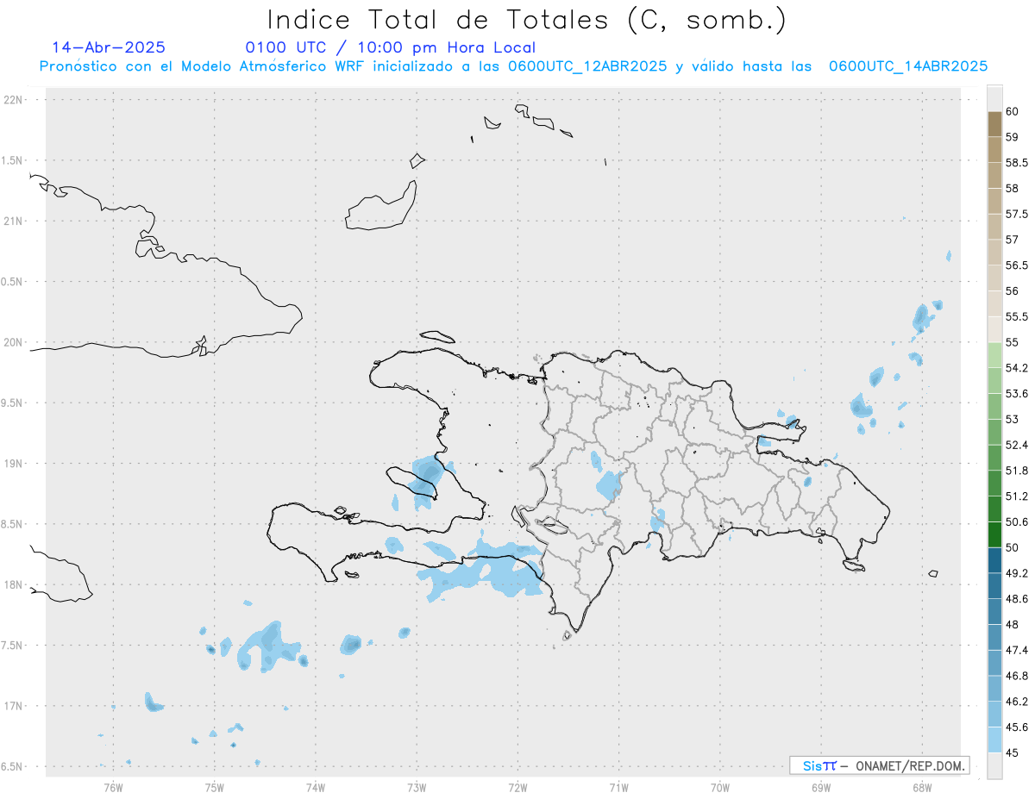This screenshot has height=799, width=1035.
Task: Click the '48.6' colorbar label
Action: pyautogui.click(x=1017, y=599)
